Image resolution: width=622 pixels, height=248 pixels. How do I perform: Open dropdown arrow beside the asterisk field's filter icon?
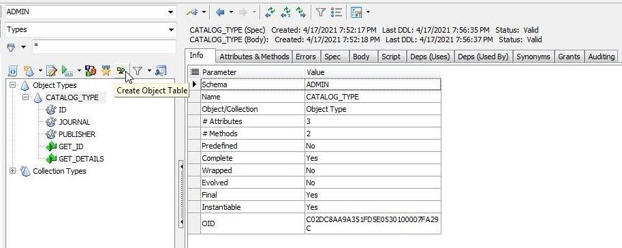tap(23, 47)
